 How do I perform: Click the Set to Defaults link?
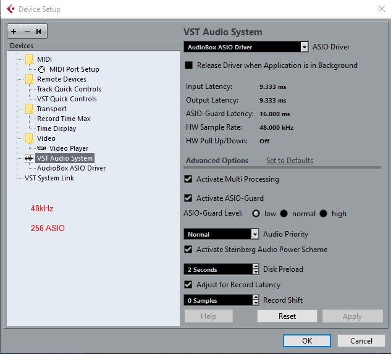click(290, 161)
